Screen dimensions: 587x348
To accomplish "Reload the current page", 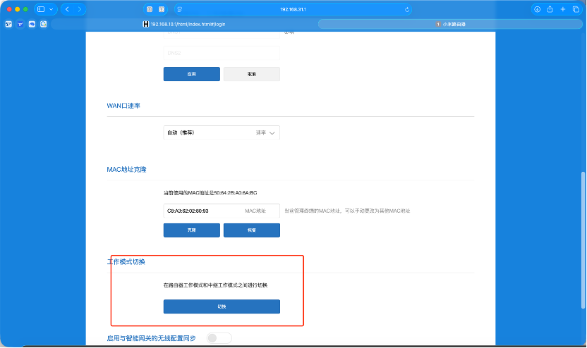I will click(x=407, y=10).
